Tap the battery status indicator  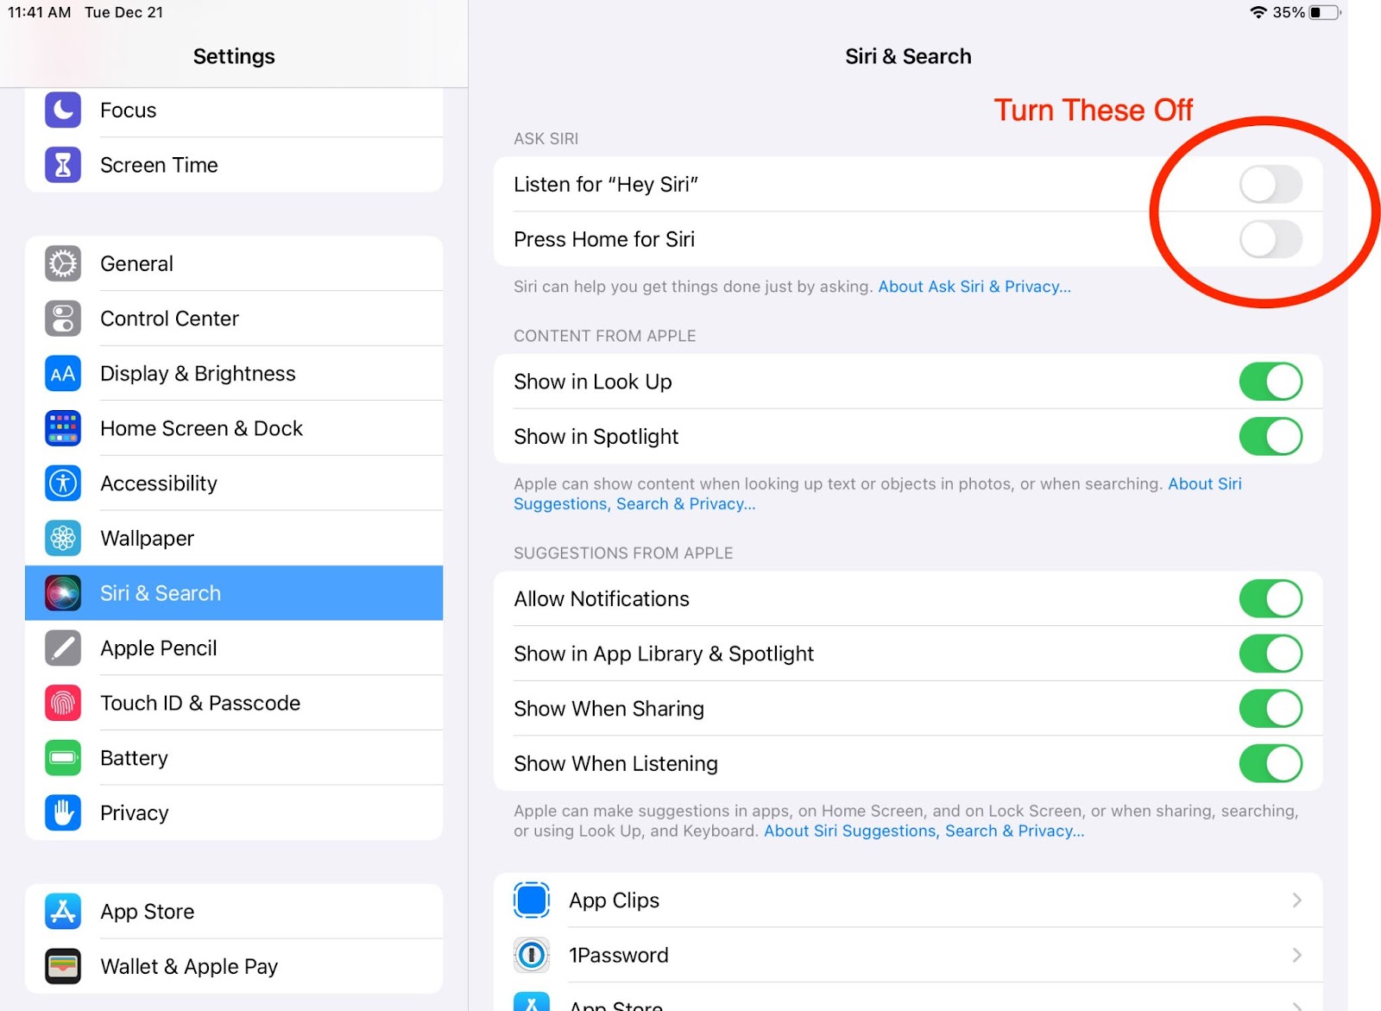tap(1325, 12)
